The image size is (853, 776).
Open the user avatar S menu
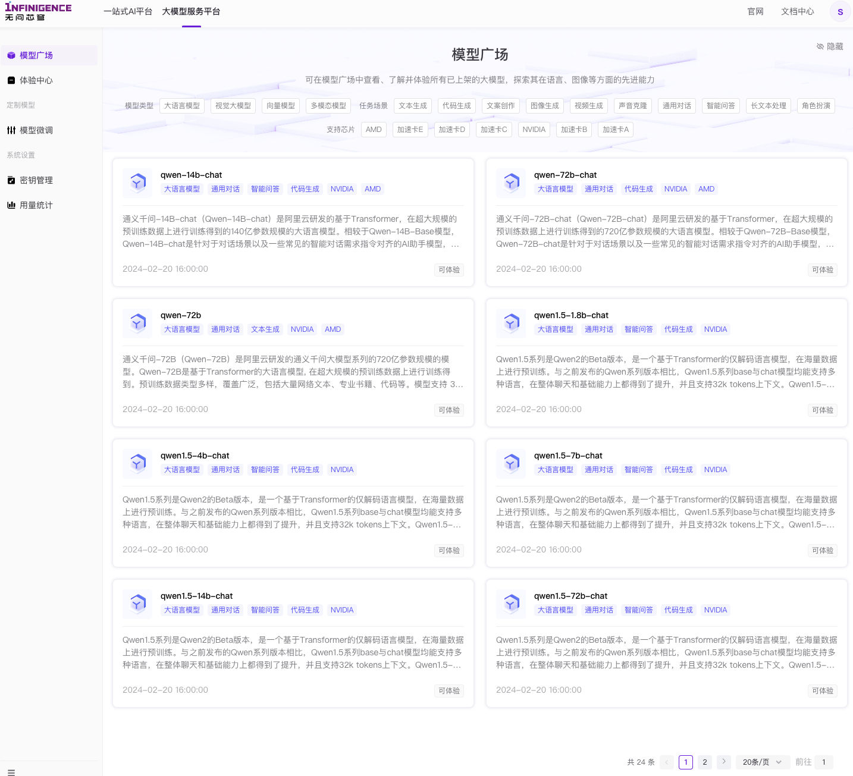point(840,12)
